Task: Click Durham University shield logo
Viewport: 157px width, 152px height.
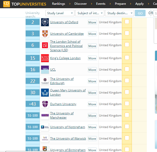Action: 45,104
